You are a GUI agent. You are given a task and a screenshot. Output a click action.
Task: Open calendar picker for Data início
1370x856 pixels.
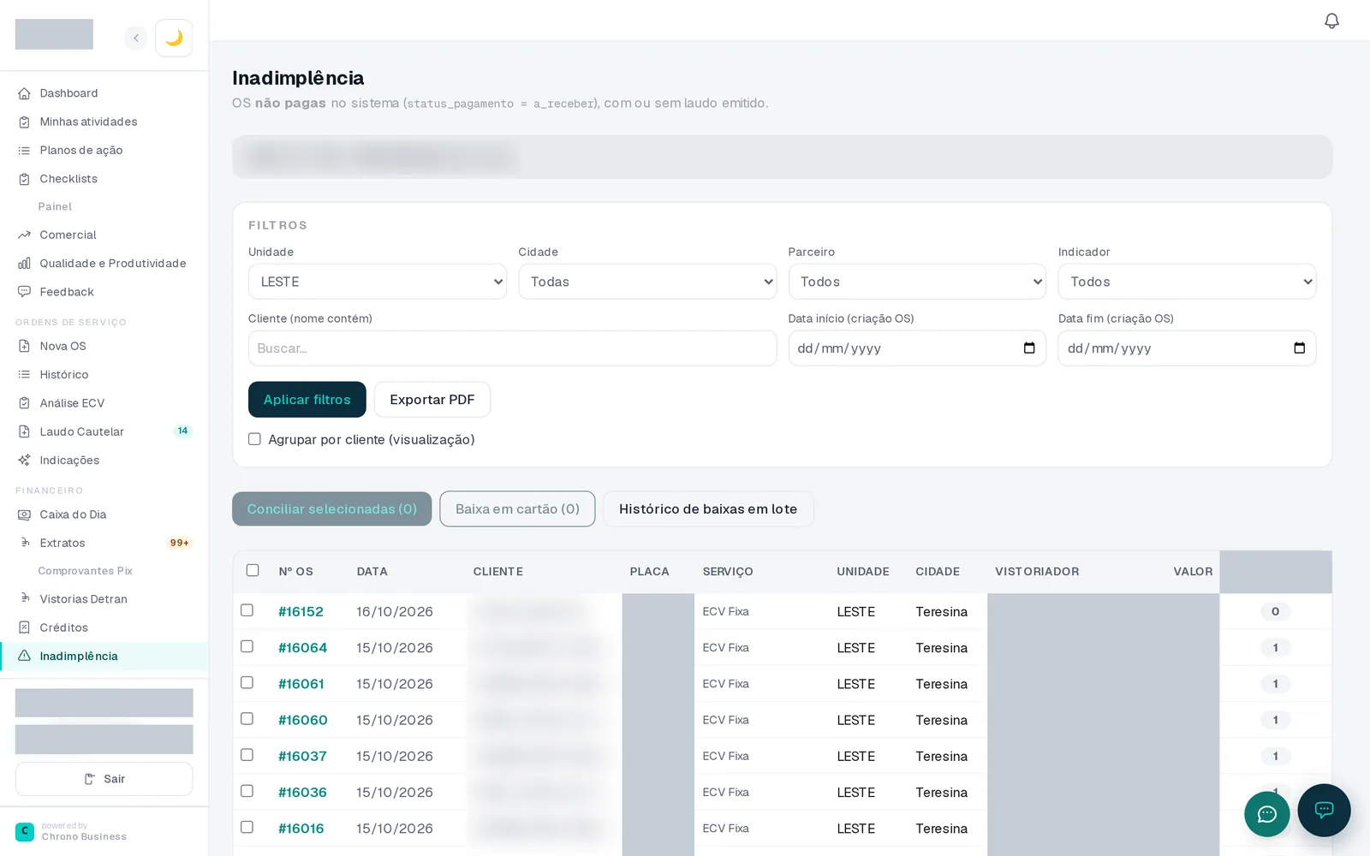1029,348
